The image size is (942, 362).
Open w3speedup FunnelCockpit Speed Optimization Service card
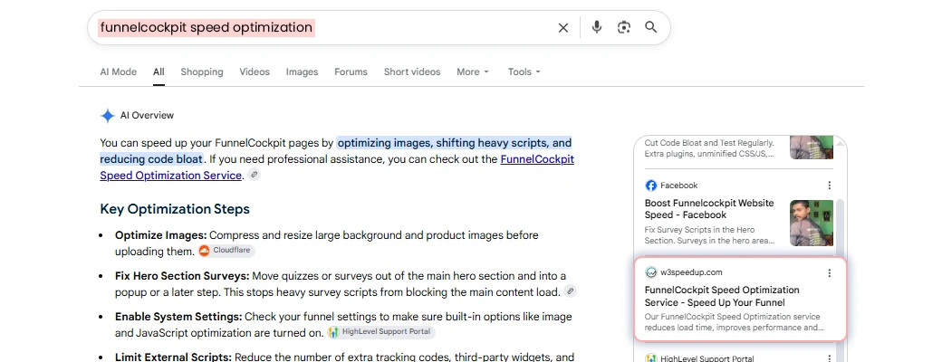[740, 300]
